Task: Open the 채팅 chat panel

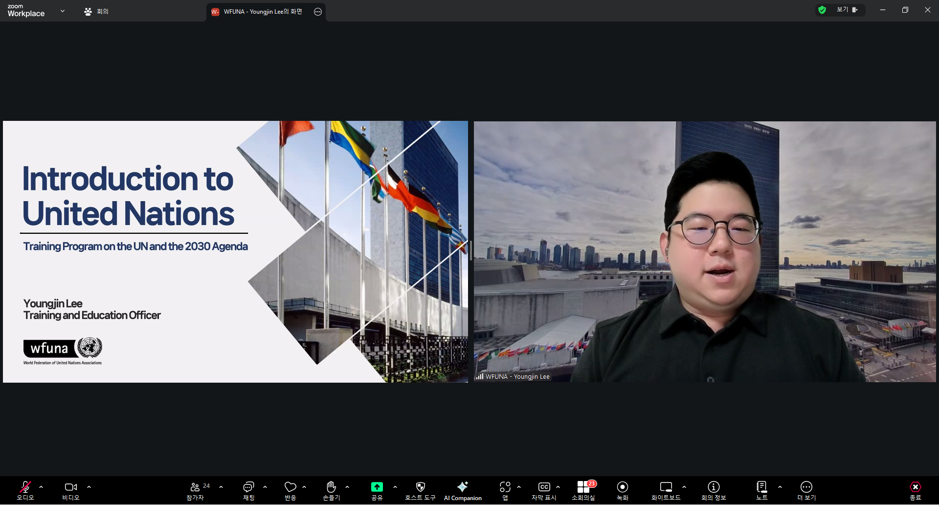Action: pos(249,490)
